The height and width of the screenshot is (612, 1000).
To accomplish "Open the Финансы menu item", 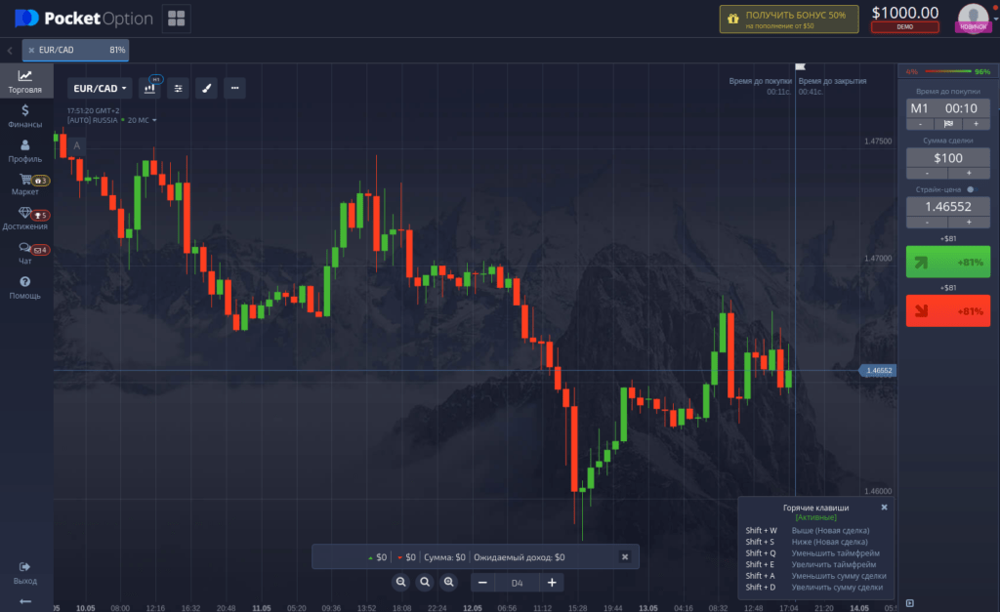I will point(25,116).
